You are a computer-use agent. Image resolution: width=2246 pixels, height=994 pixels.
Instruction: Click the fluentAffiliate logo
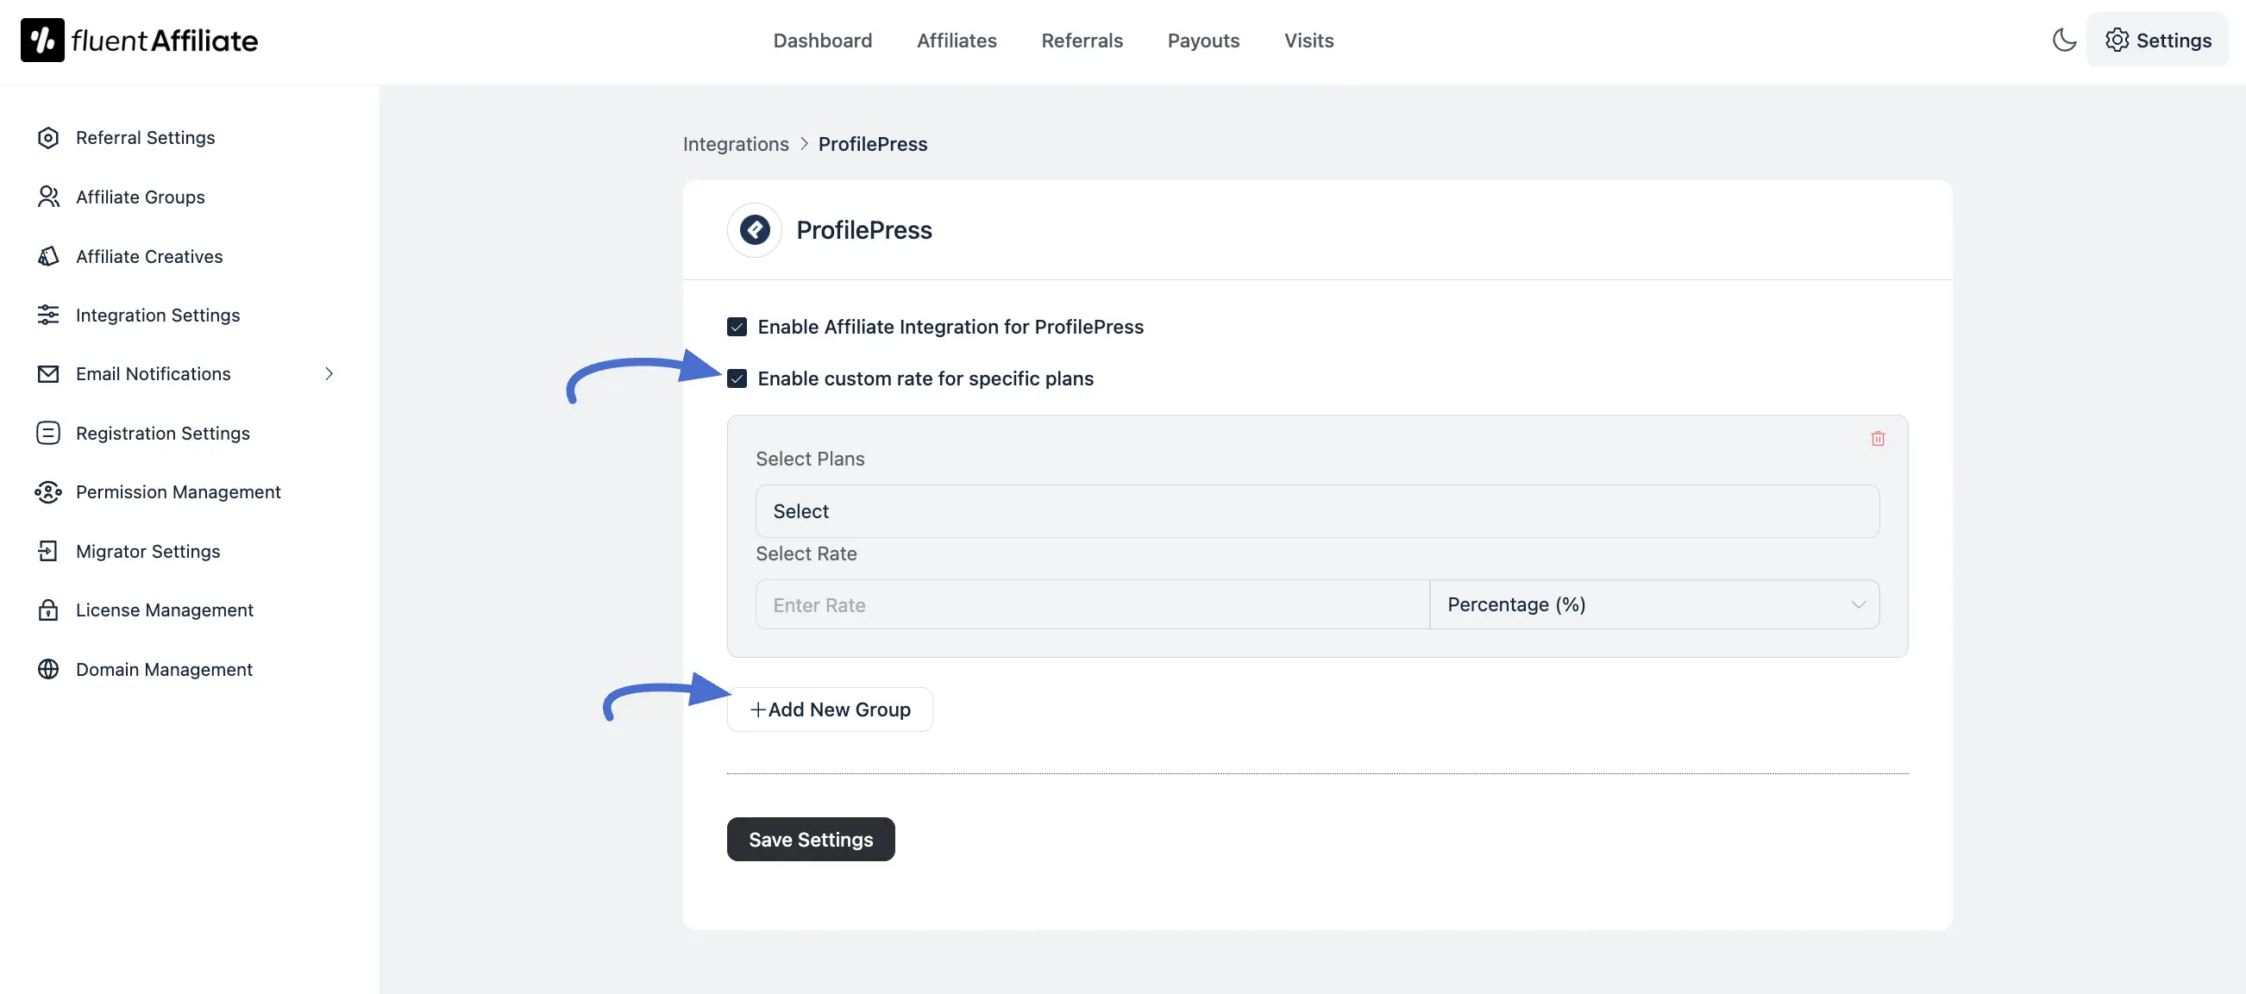click(138, 39)
